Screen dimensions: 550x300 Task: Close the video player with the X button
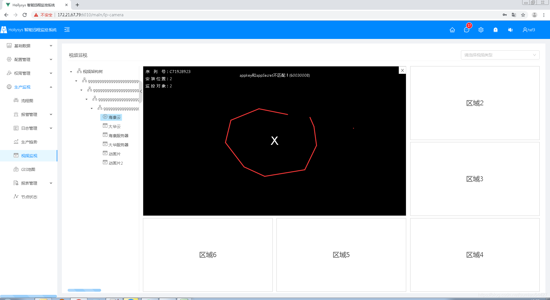coord(402,70)
